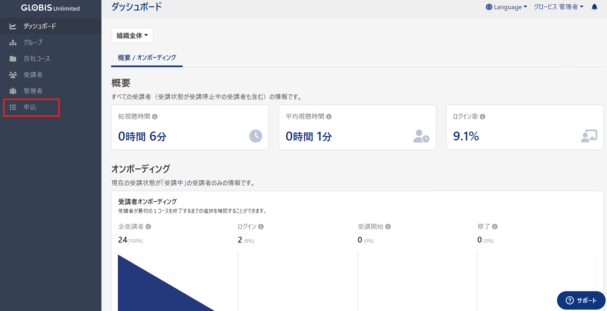Click info icon beside 修了

[495, 227]
